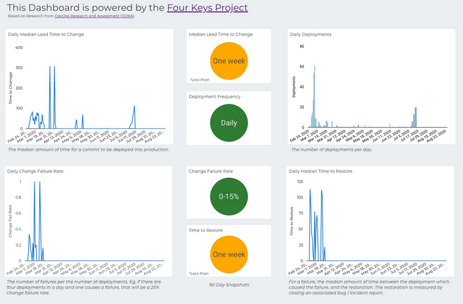The image size is (463, 304).
Task: Click the July peak in lead time chart
Action: pos(134,107)
